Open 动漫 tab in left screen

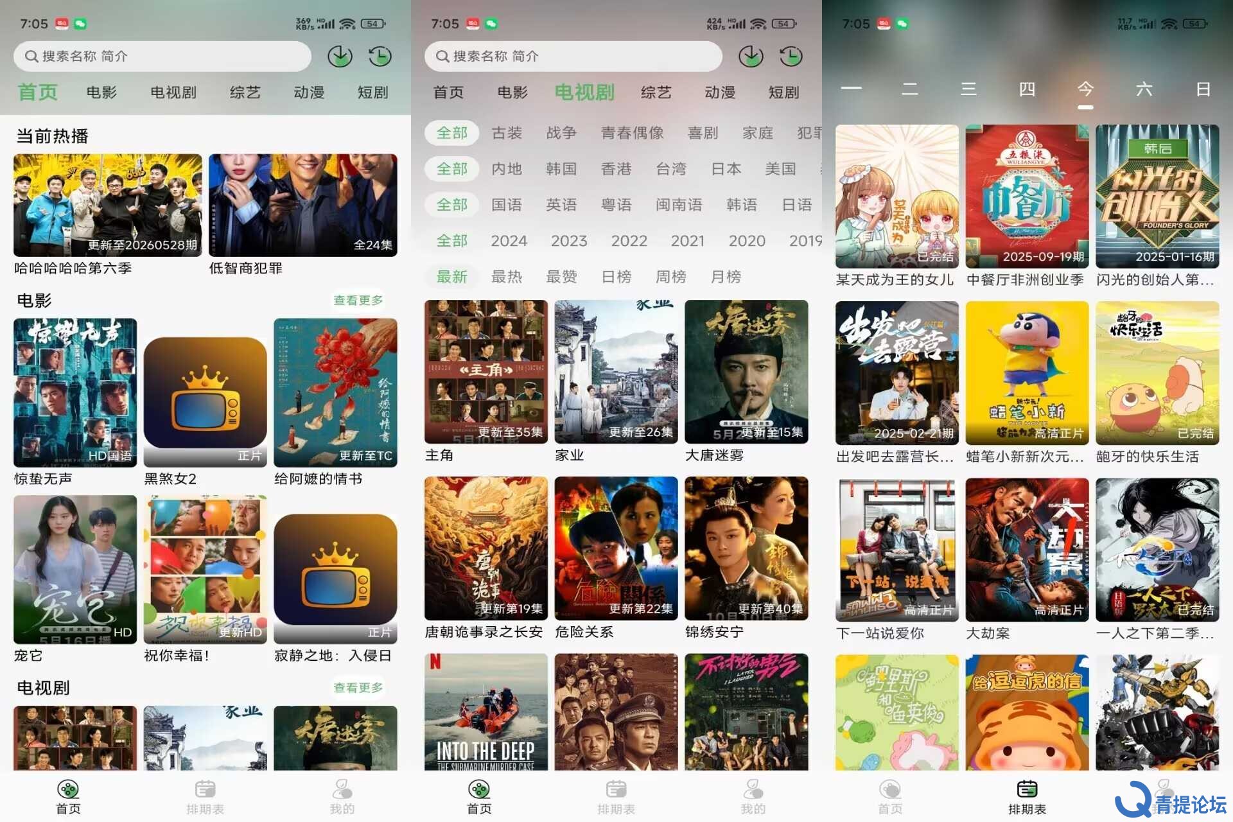coord(309,92)
